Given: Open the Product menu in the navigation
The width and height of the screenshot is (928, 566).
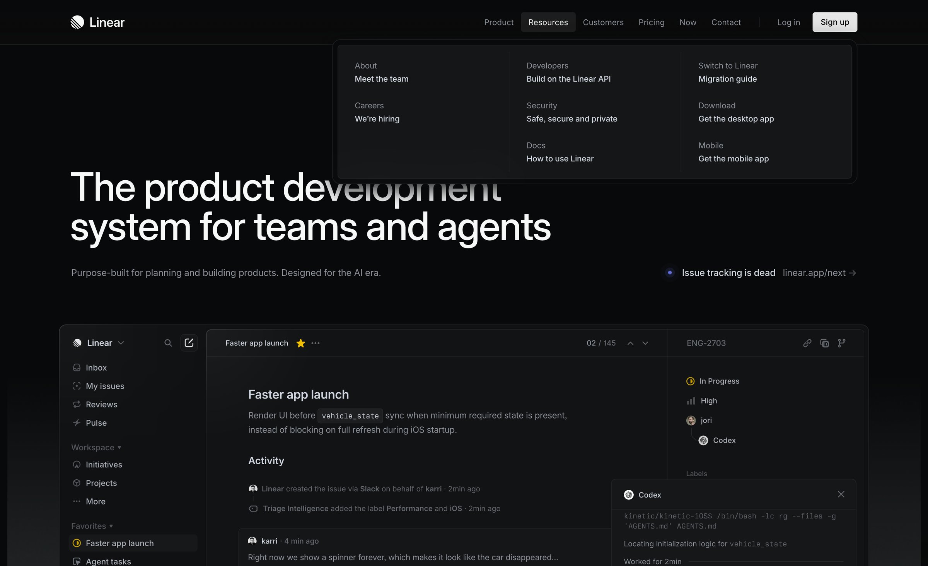Looking at the screenshot, I should pyautogui.click(x=499, y=22).
